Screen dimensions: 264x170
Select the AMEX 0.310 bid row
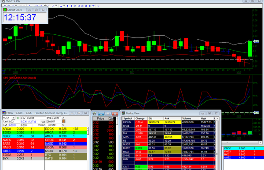(23, 140)
